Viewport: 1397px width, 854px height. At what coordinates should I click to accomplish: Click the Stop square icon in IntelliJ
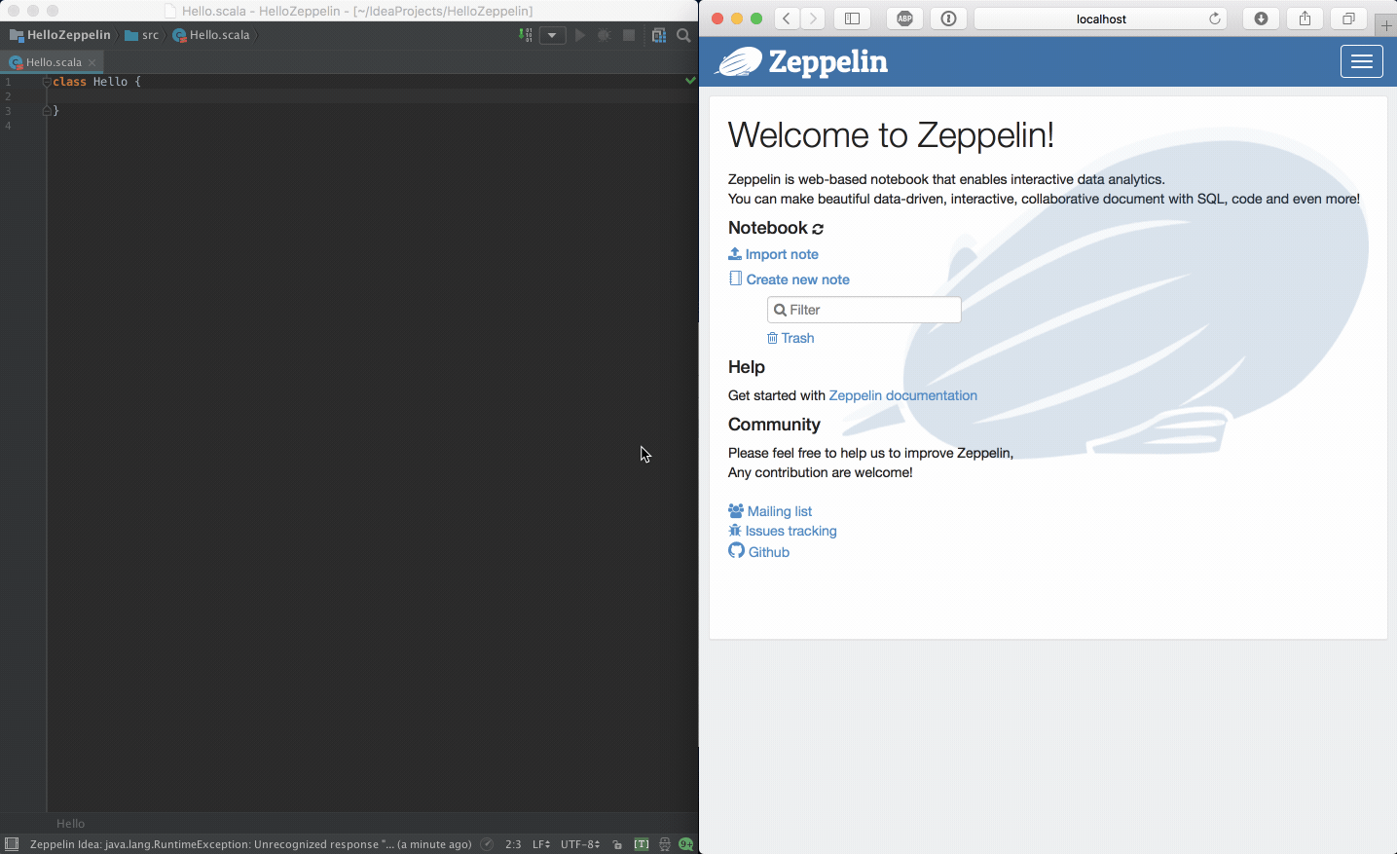click(x=629, y=35)
